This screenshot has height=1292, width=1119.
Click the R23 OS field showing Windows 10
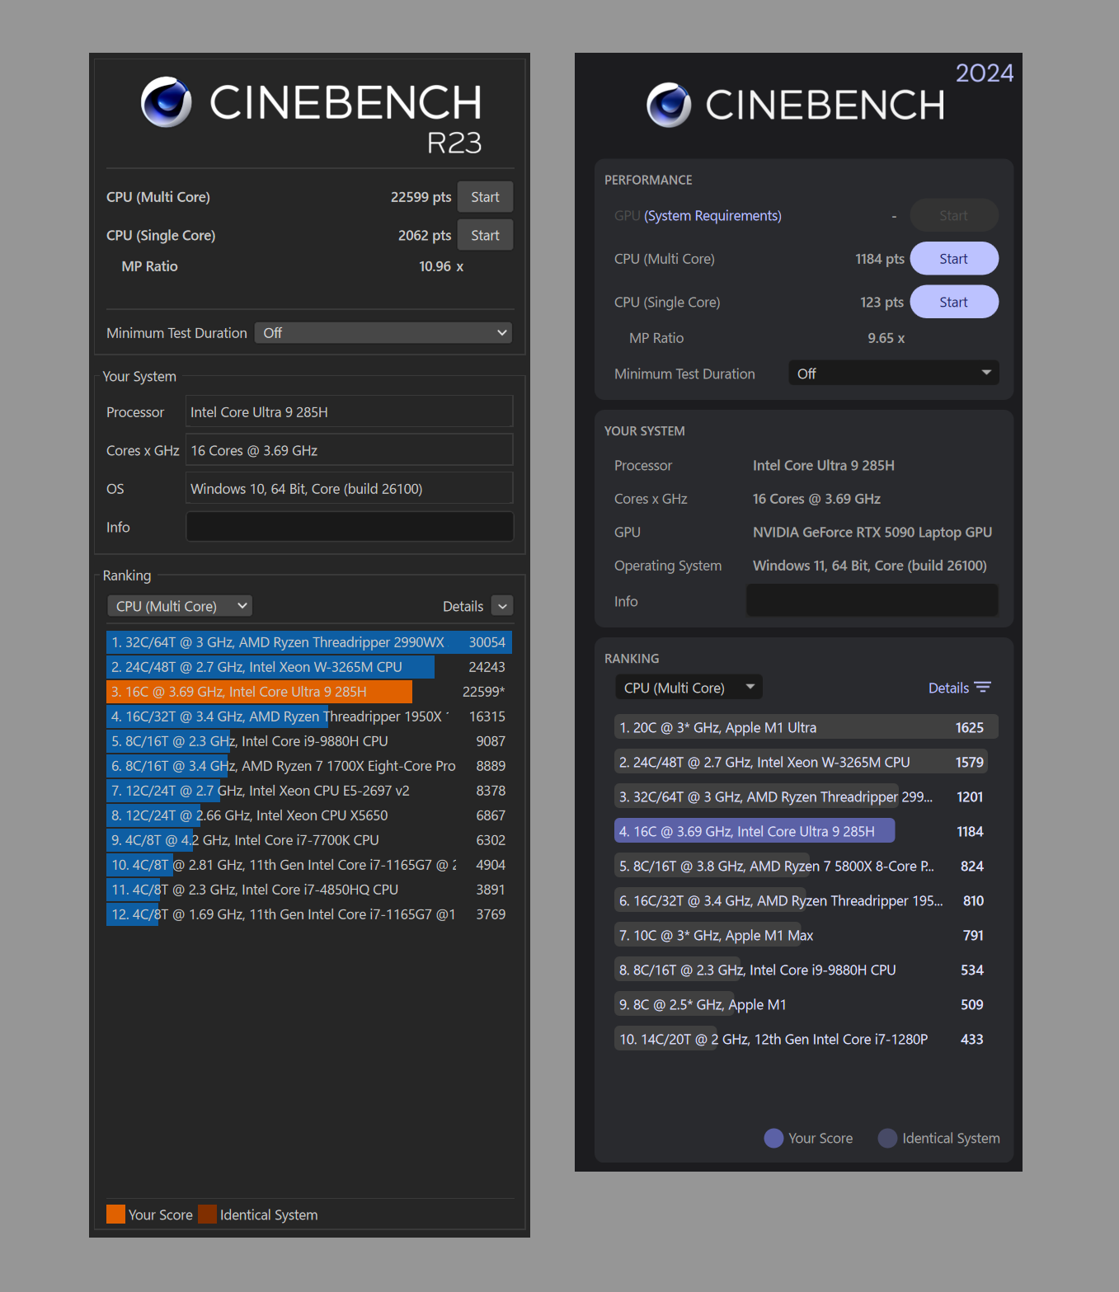pyautogui.click(x=350, y=488)
